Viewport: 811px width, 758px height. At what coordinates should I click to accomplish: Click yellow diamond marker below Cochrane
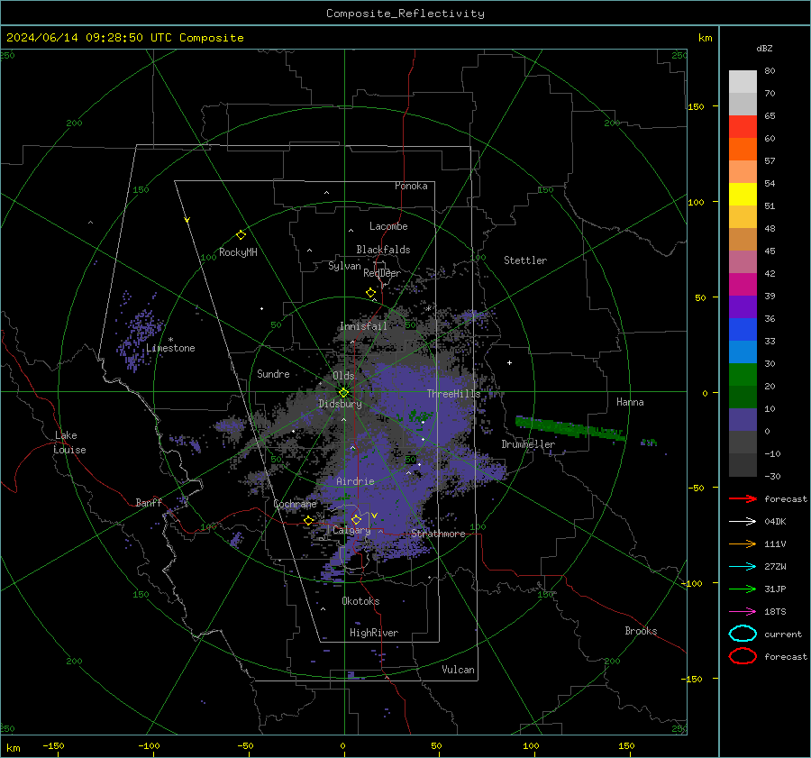tap(308, 521)
